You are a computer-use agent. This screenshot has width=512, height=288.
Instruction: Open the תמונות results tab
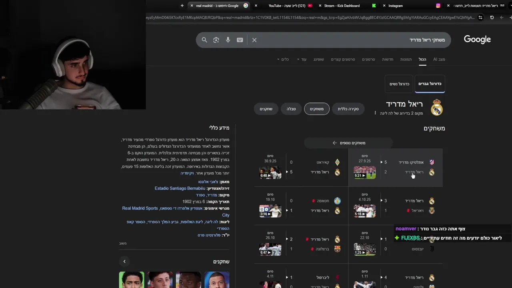tap(406, 59)
